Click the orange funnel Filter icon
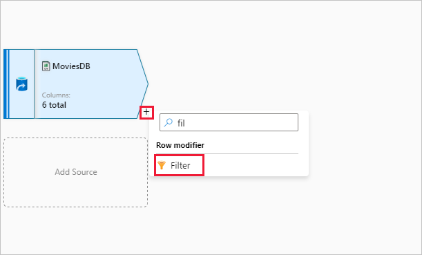 pos(162,165)
